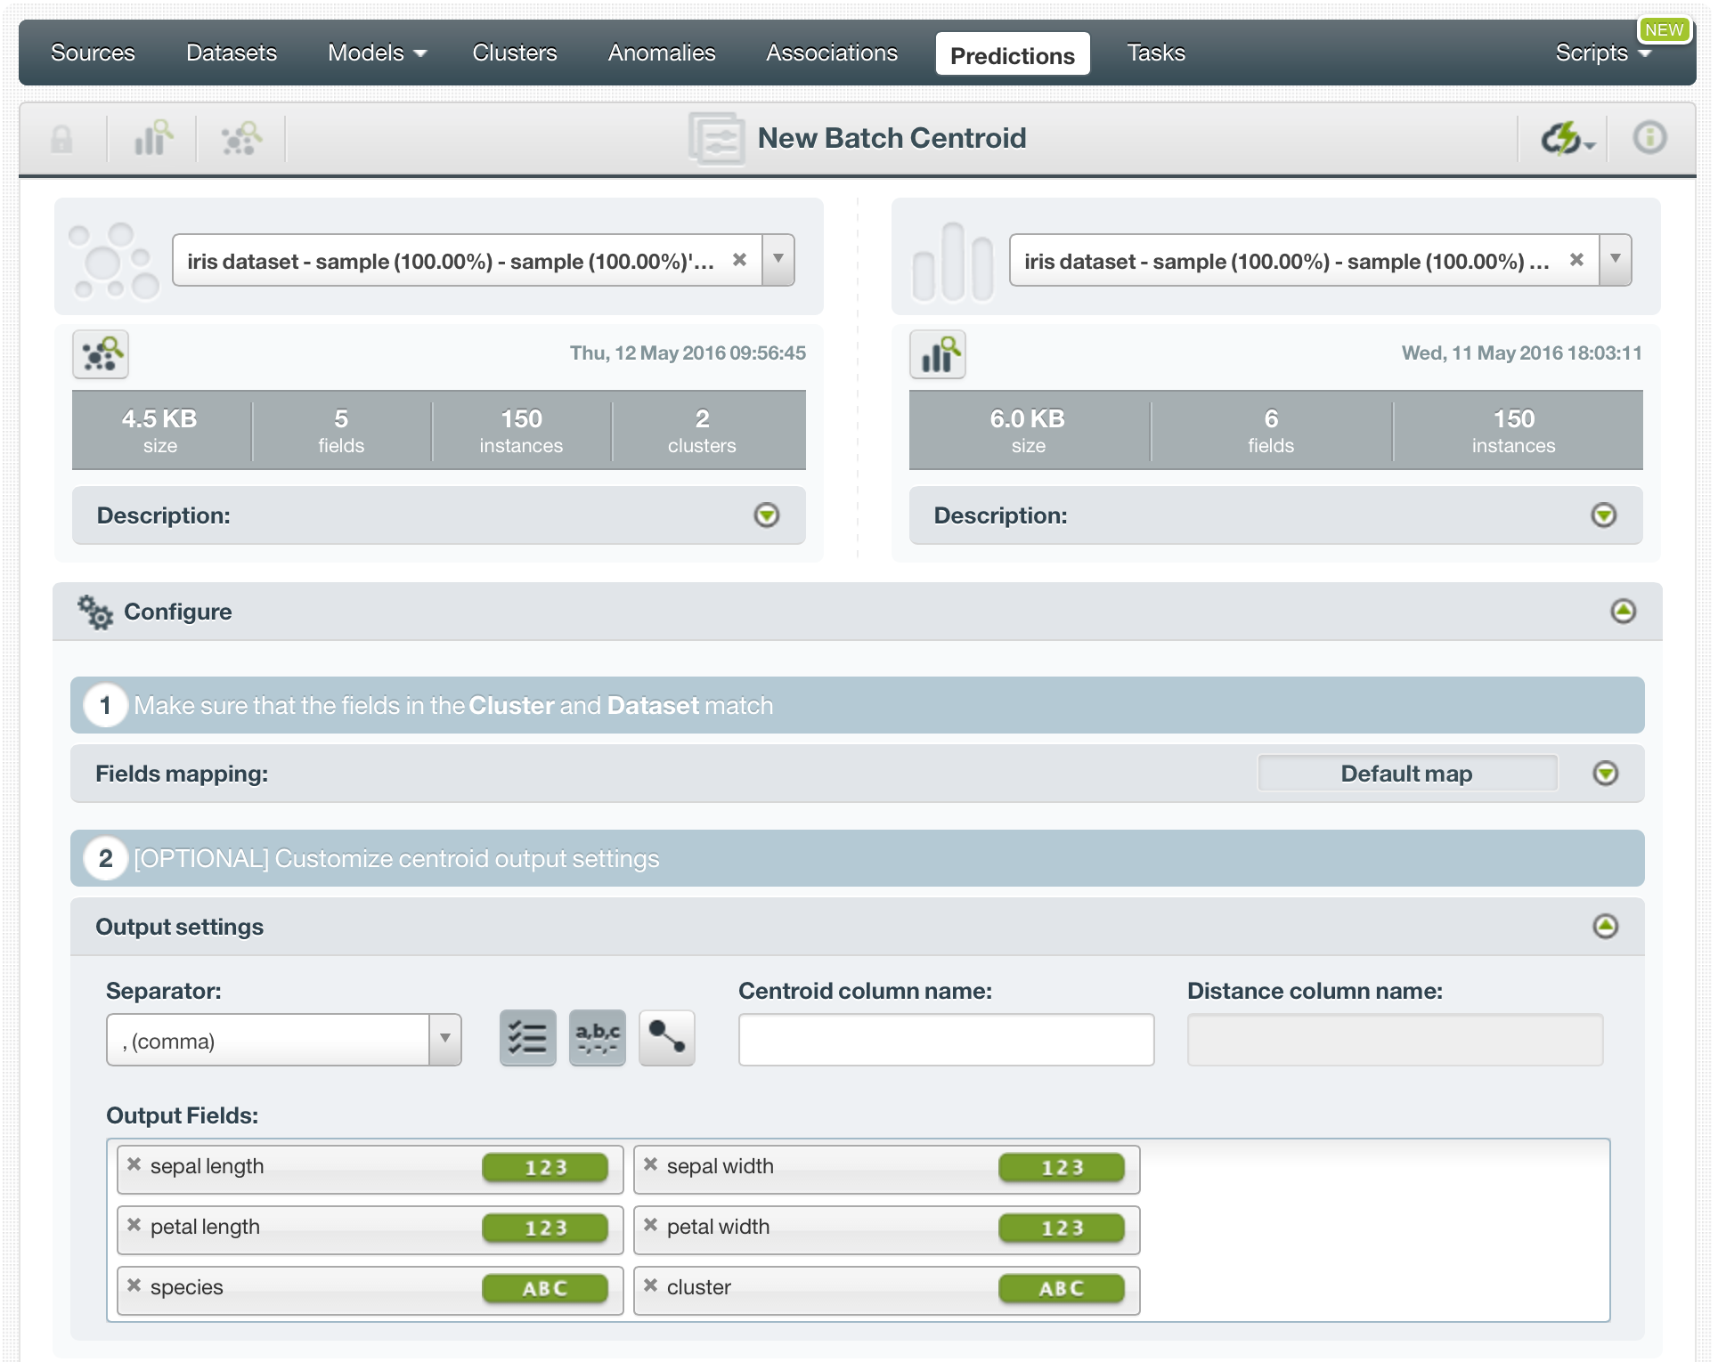Remove petal length from output fields
This screenshot has width=1718, height=1362.
(134, 1225)
